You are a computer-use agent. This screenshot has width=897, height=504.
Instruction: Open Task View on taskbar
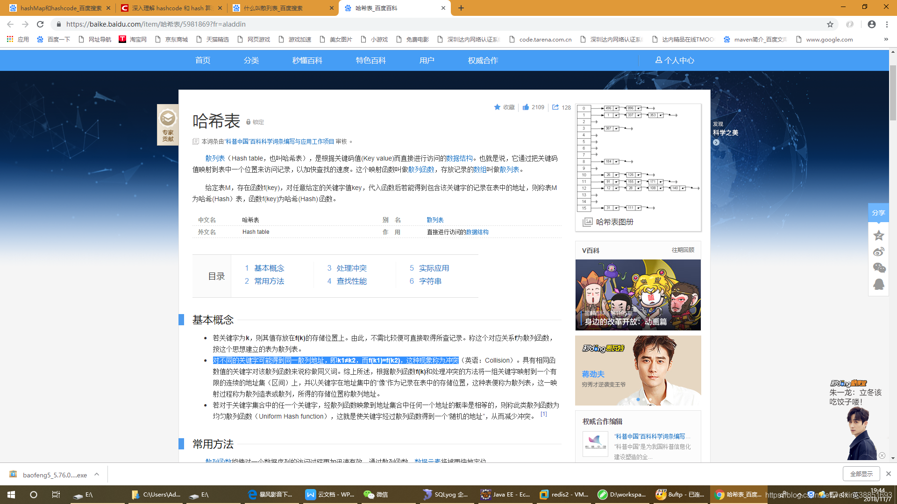(x=56, y=494)
